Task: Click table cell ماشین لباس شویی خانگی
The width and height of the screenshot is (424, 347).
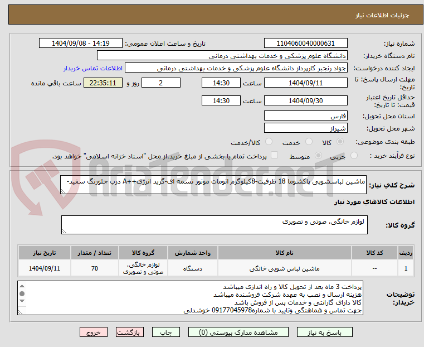Action: (284, 268)
